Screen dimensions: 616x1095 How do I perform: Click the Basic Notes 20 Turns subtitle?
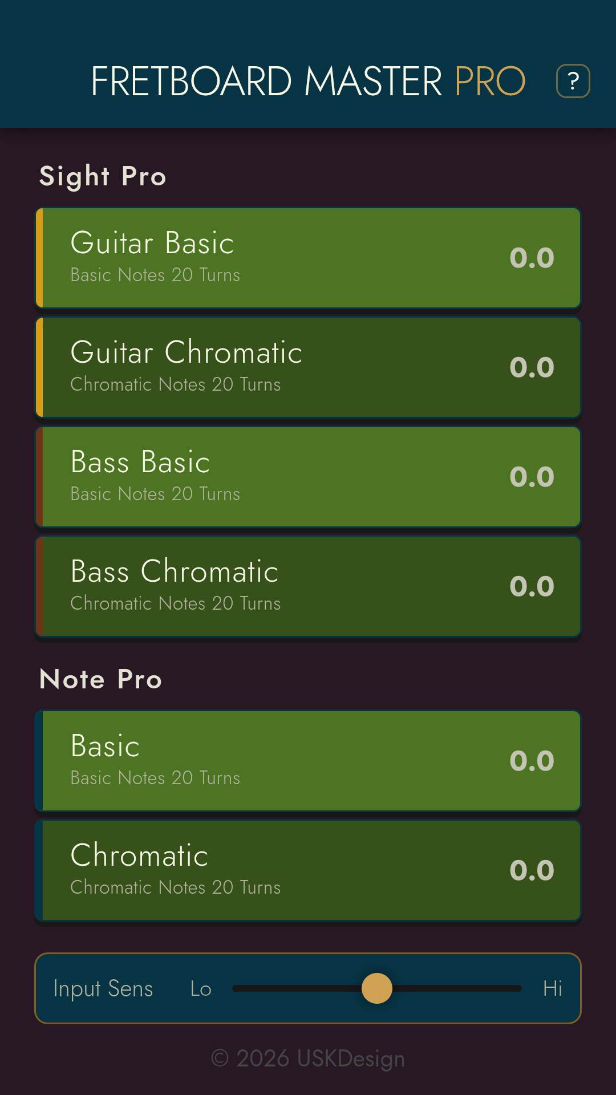pos(155,275)
